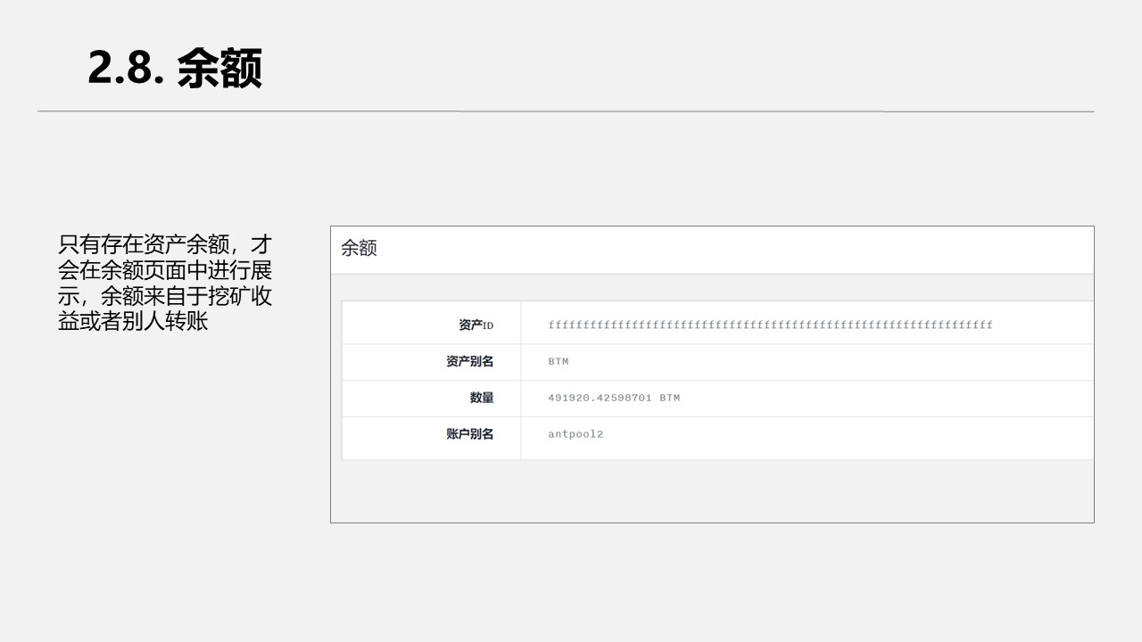Click the '余额' panel header
The width and height of the screenshot is (1142, 642).
(359, 249)
